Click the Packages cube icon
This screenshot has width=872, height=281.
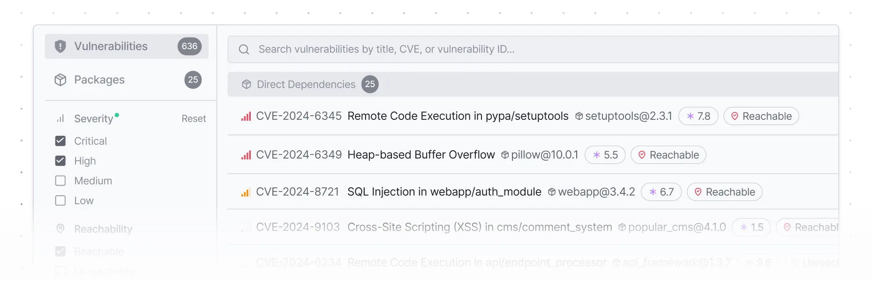click(60, 80)
